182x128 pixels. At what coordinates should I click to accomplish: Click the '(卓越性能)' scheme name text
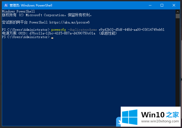pos(108,33)
